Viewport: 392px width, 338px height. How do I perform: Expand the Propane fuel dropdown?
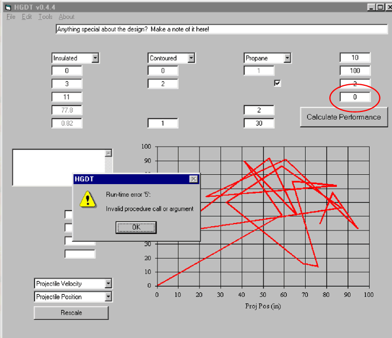coord(287,58)
